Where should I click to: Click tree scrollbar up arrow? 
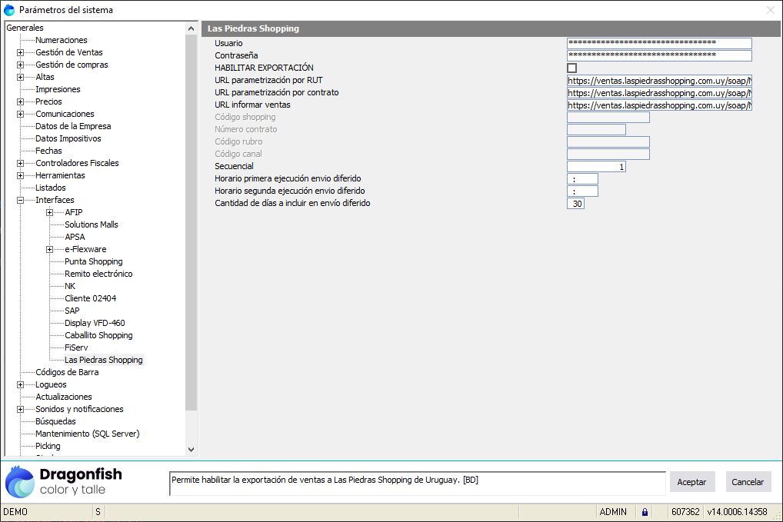pos(191,29)
